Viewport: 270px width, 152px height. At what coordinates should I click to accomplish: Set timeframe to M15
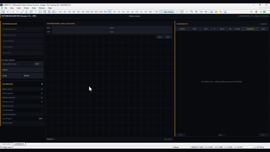coord(96,12)
